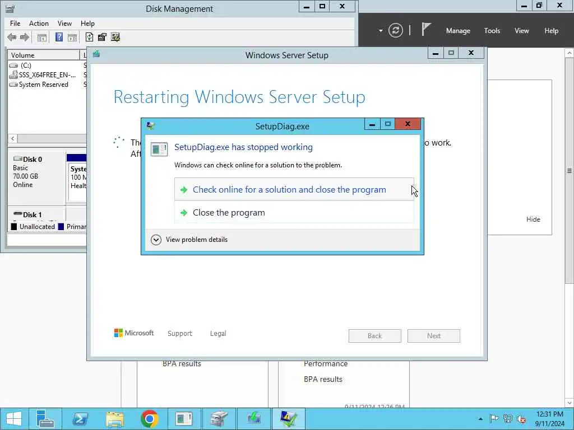Open the dropdown arrow beside Server Manager refresh
Viewport: 574px width, 430px height.
pos(381,31)
